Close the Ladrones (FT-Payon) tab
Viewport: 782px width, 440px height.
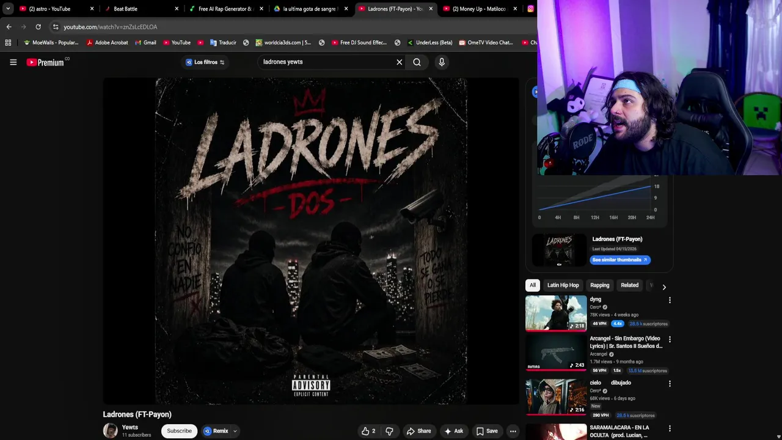point(431,9)
